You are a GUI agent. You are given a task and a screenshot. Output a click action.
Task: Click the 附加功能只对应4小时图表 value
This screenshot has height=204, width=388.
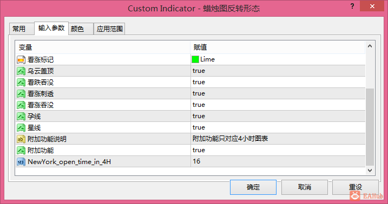click(230, 139)
